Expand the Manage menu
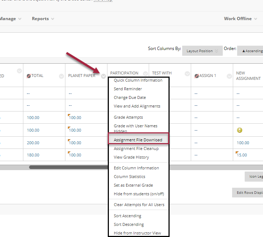263x237 pixels. pyautogui.click(x=10, y=19)
